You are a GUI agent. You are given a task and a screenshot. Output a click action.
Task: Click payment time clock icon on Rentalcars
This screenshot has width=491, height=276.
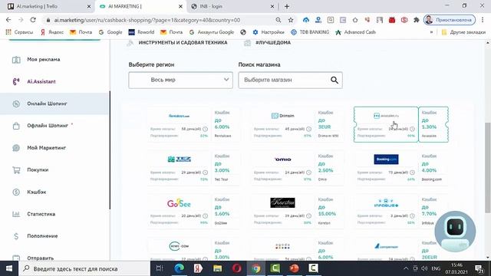(205, 129)
